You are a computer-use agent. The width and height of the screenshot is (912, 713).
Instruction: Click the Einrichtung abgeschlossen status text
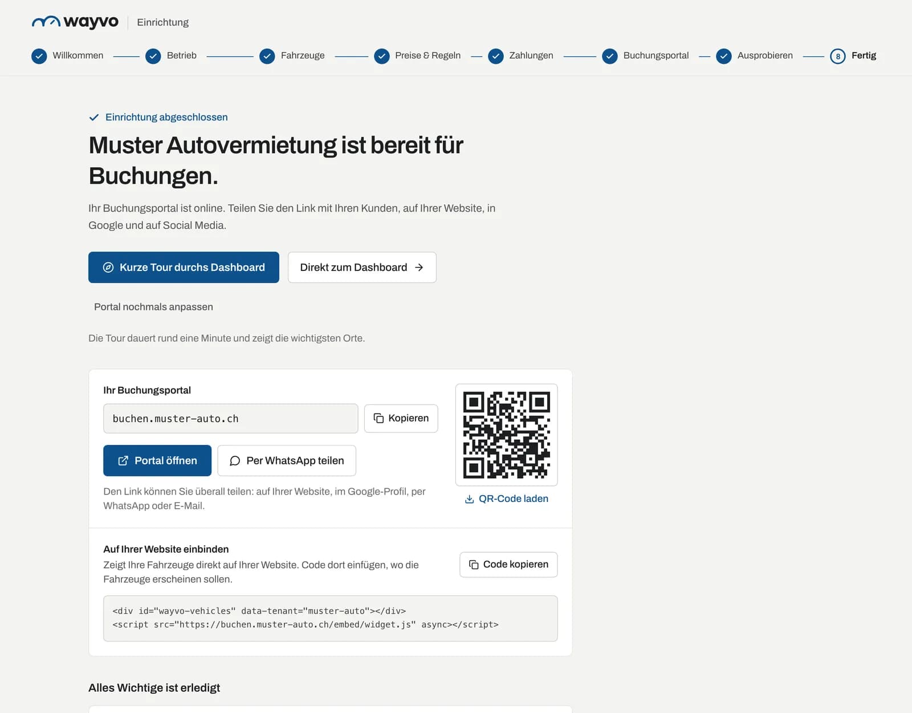[166, 117]
